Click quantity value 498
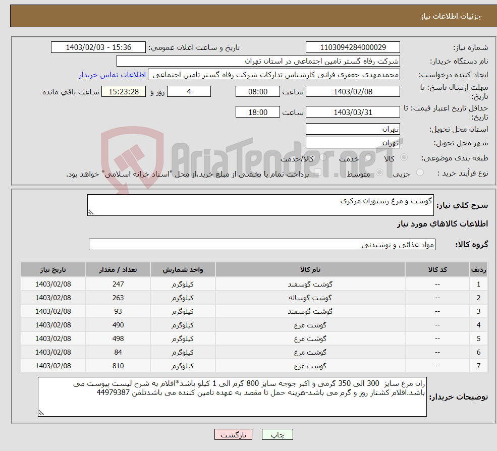This screenshot has height=451, width=497. point(118,339)
